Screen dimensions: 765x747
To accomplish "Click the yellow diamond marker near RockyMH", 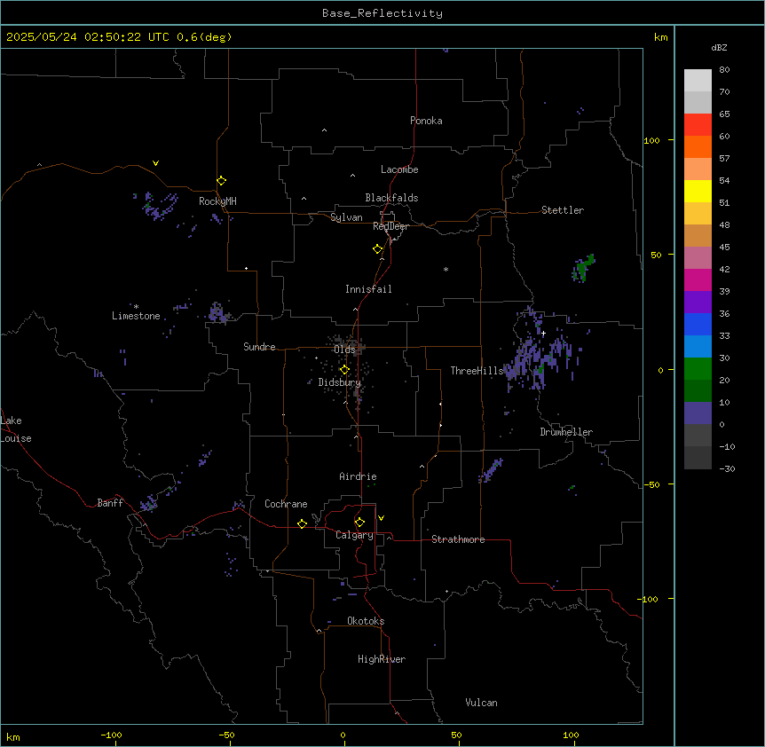I will point(222,181).
